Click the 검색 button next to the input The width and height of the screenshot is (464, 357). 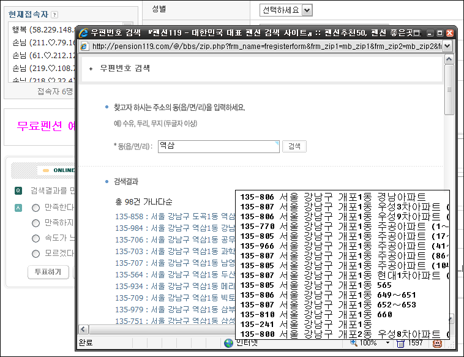pyautogui.click(x=294, y=146)
